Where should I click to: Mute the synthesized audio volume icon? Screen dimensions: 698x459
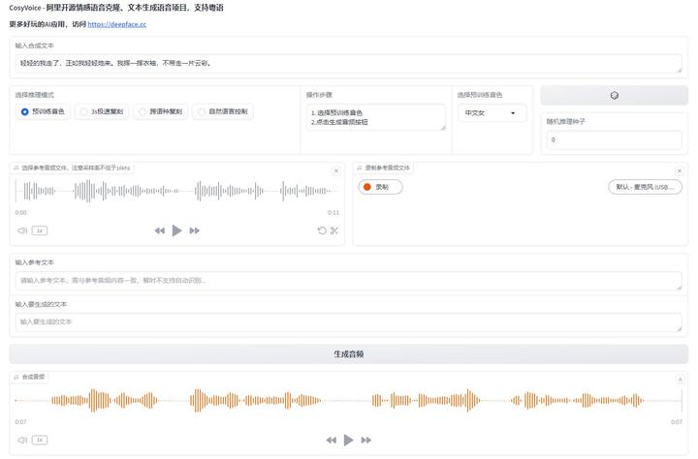pos(22,440)
